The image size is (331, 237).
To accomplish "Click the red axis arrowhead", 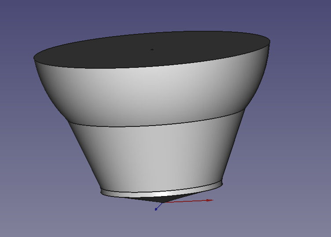I will pyautogui.click(x=210, y=200).
